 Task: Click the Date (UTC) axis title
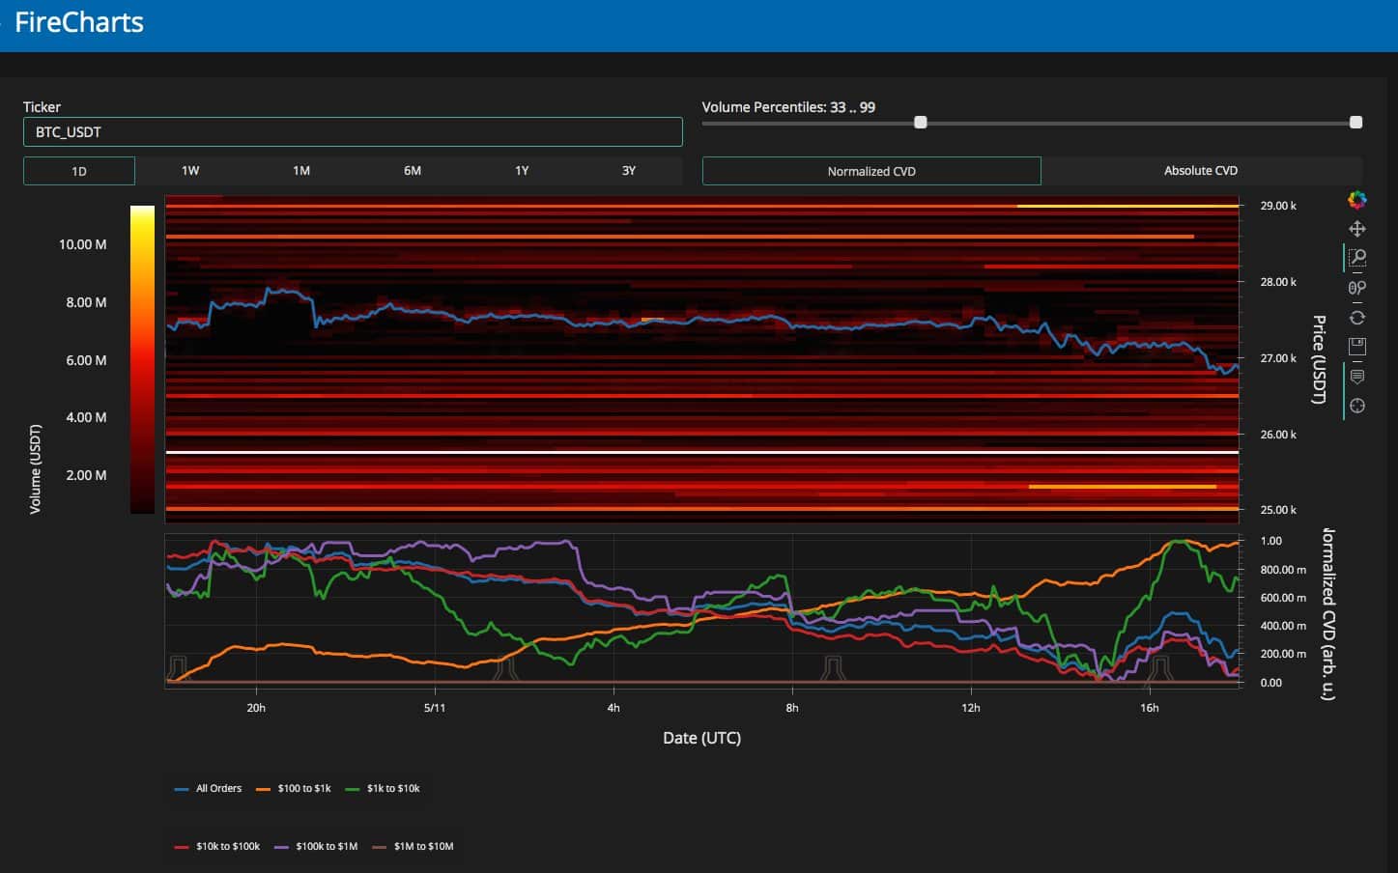(x=702, y=738)
